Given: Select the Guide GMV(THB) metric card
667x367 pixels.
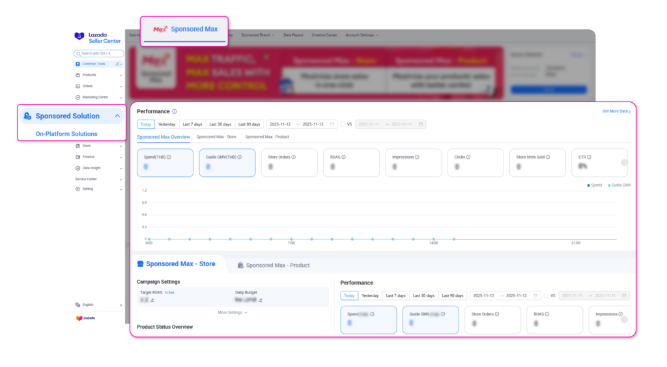Looking at the screenshot, I should tap(227, 163).
